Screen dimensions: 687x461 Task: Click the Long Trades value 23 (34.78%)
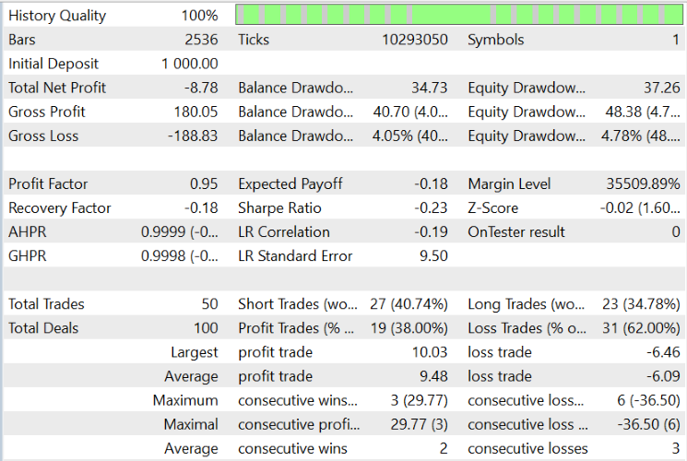[641, 304]
